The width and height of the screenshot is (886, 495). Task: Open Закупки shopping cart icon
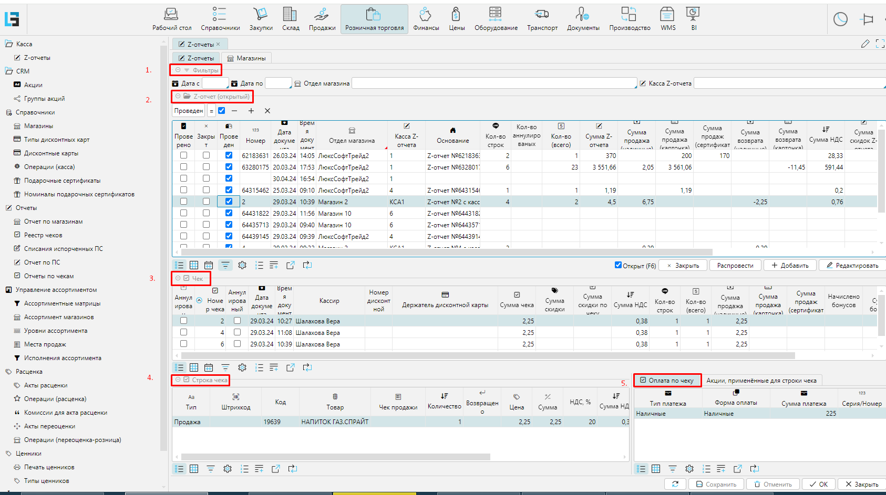tap(261, 15)
